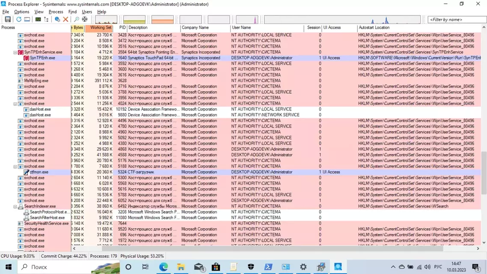Viewport: 487px width, 274px height.
Task: Open File Explorer from taskbar
Action: click(181, 267)
